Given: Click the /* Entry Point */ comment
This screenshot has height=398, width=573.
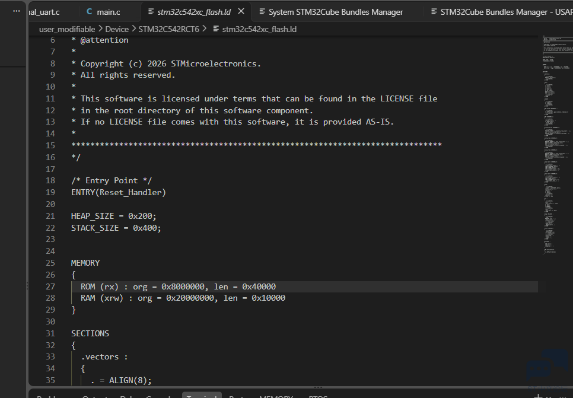Looking at the screenshot, I should pos(111,180).
